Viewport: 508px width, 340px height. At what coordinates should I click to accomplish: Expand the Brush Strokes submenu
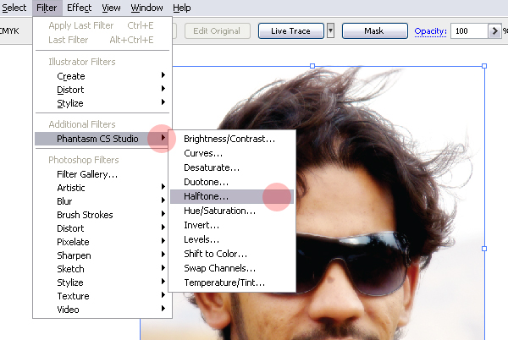[x=102, y=215]
